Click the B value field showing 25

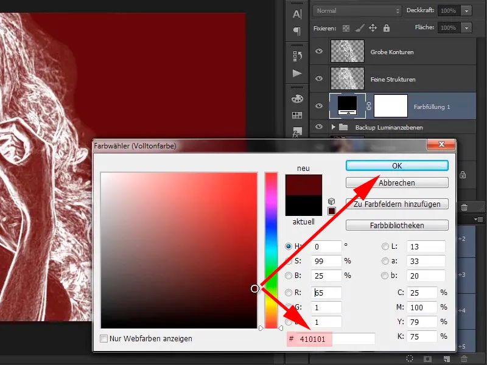[326, 276]
